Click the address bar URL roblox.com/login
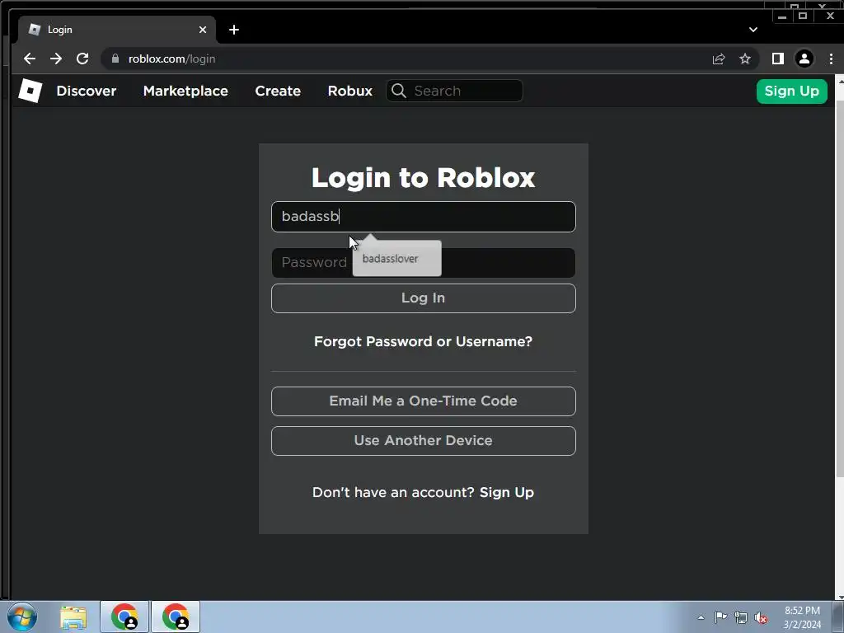The image size is (844, 633). (171, 59)
